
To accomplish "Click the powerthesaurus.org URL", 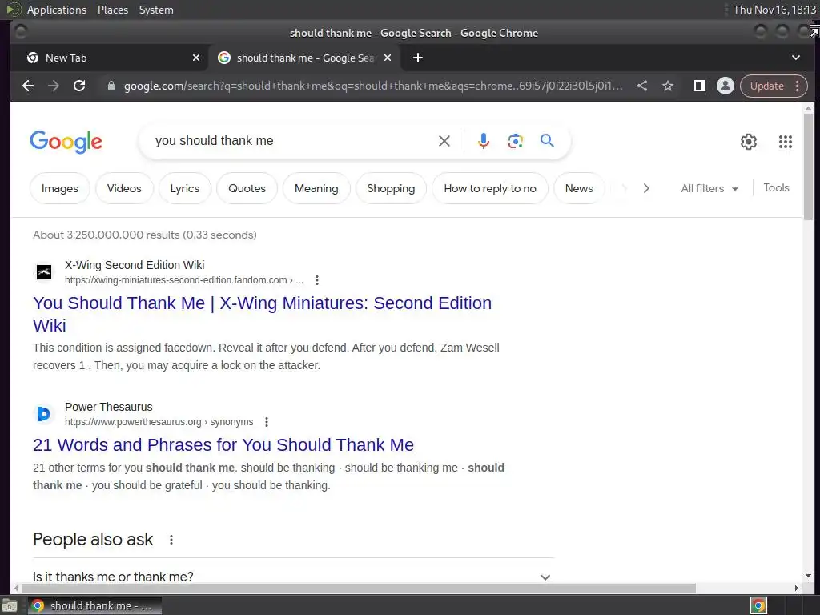I will (x=159, y=422).
